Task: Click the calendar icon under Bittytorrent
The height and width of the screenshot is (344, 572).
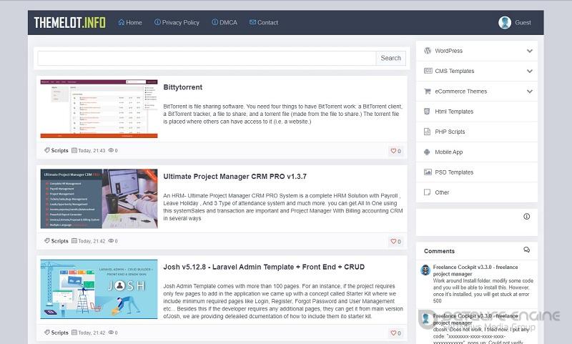Action: click(74, 150)
